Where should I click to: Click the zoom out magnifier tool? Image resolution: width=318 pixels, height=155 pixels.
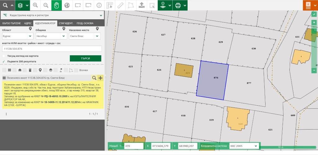click(46, 5)
